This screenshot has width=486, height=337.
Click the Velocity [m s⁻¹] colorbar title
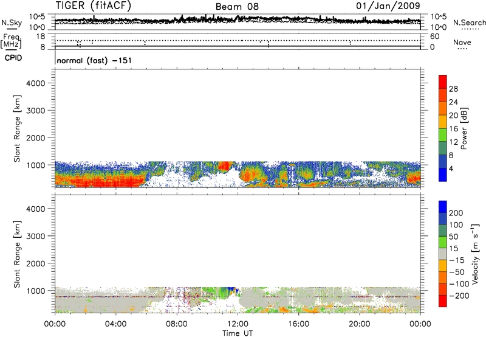[x=475, y=254]
